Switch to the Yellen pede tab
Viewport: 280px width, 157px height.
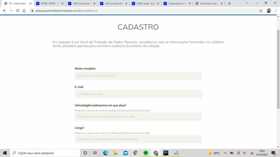click(144, 4)
